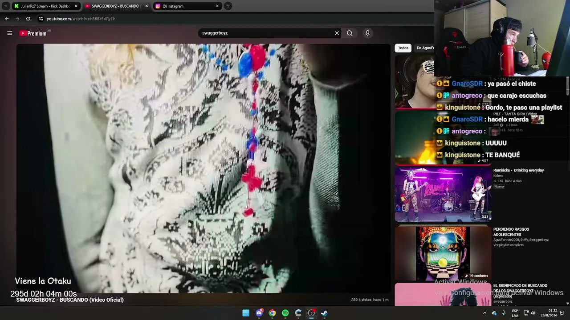The image size is (570, 320).
Task: Open the network tray icon
Action: click(526, 313)
